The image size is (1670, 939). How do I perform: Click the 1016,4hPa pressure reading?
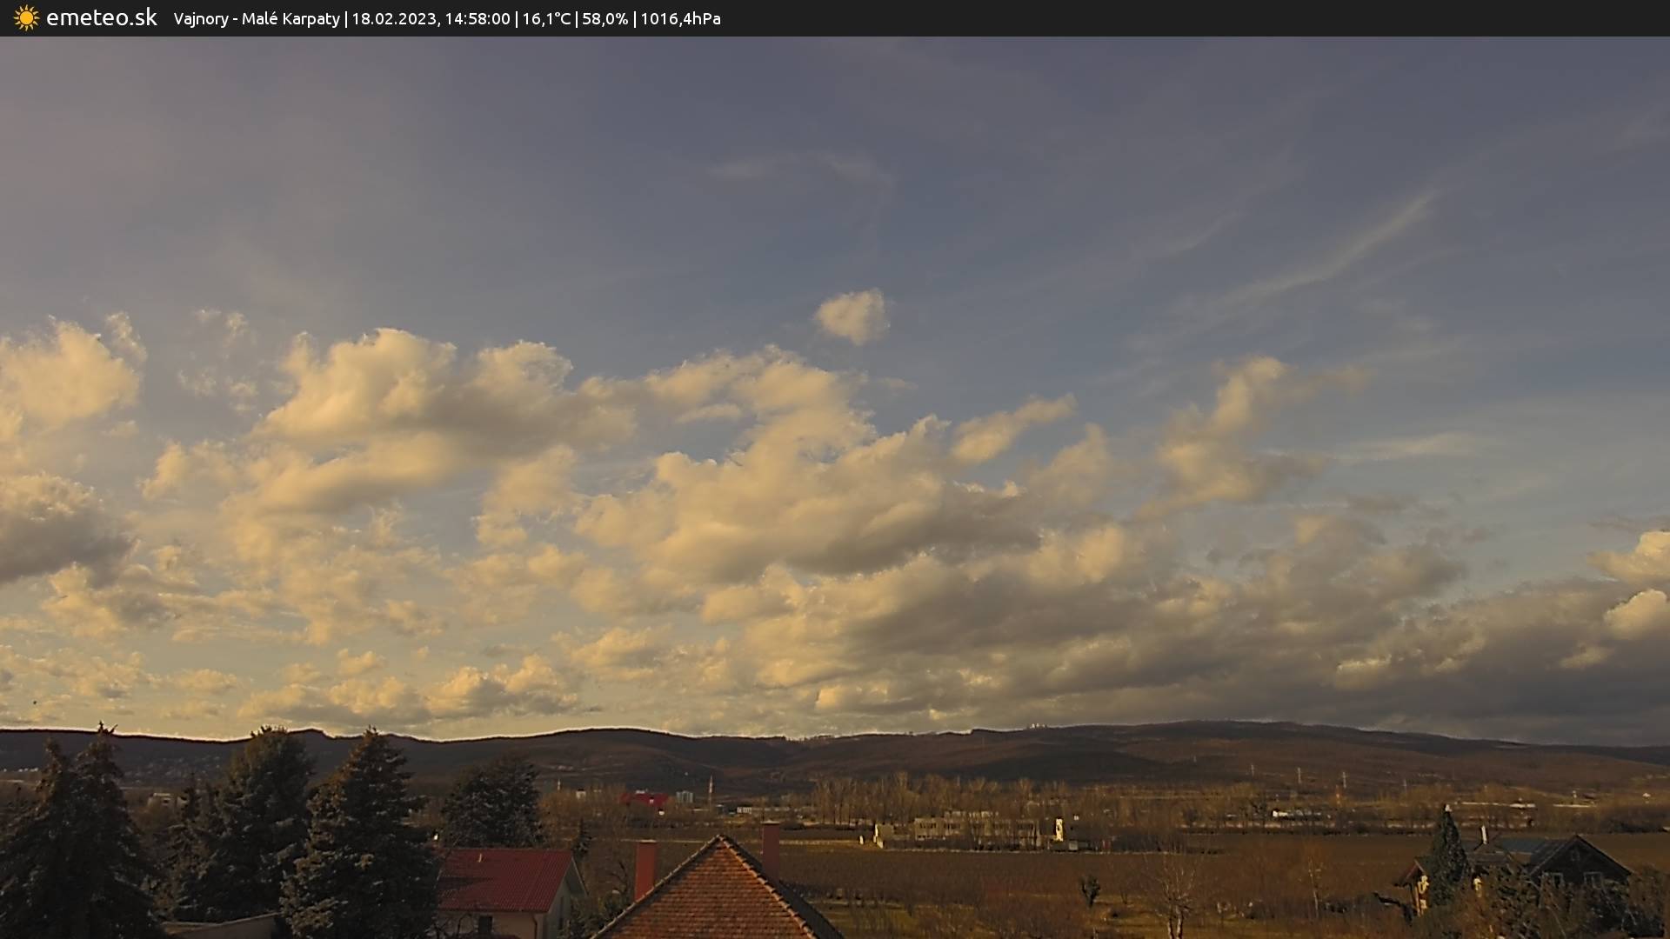pos(680,19)
